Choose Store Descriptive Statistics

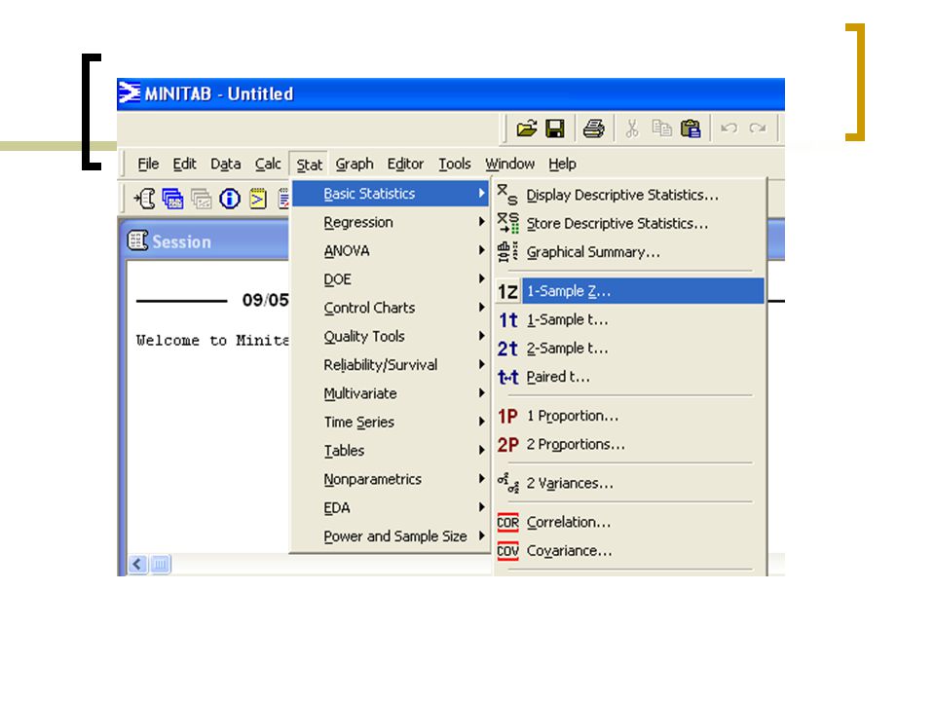tap(630, 223)
